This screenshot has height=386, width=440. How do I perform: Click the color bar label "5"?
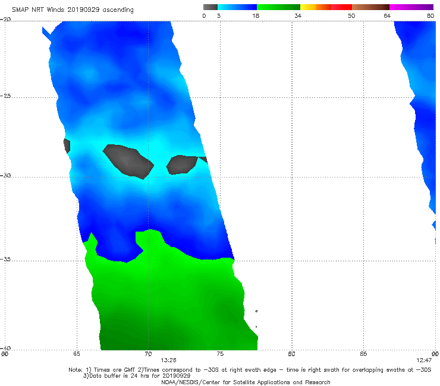pyautogui.click(x=219, y=15)
